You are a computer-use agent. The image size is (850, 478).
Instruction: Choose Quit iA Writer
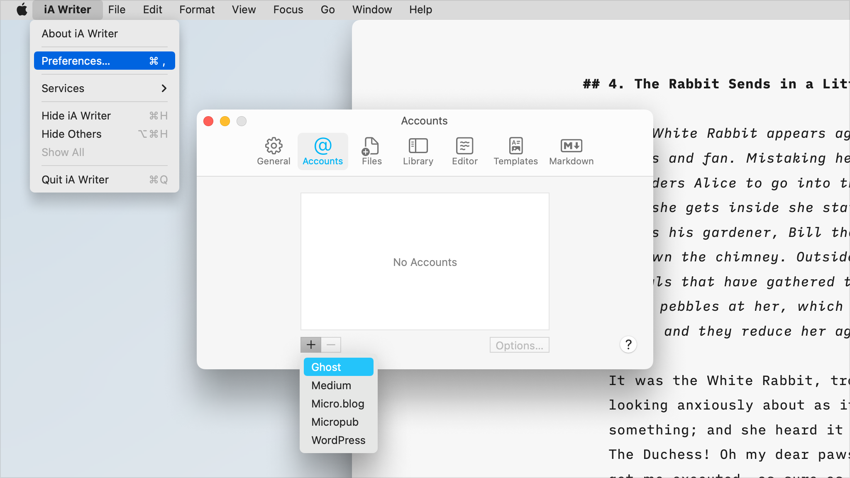click(105, 180)
